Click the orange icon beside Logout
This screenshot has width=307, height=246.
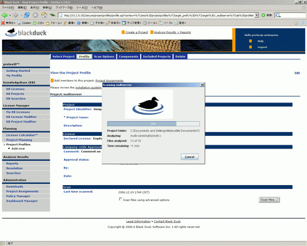pyautogui.click(x=251, y=47)
